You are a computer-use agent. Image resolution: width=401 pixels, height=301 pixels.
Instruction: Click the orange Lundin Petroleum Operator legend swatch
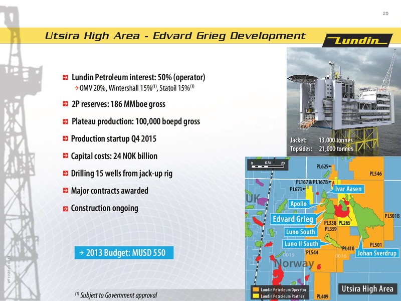[256, 289]
